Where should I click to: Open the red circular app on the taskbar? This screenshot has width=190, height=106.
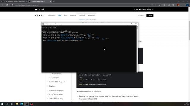pos(31,104)
